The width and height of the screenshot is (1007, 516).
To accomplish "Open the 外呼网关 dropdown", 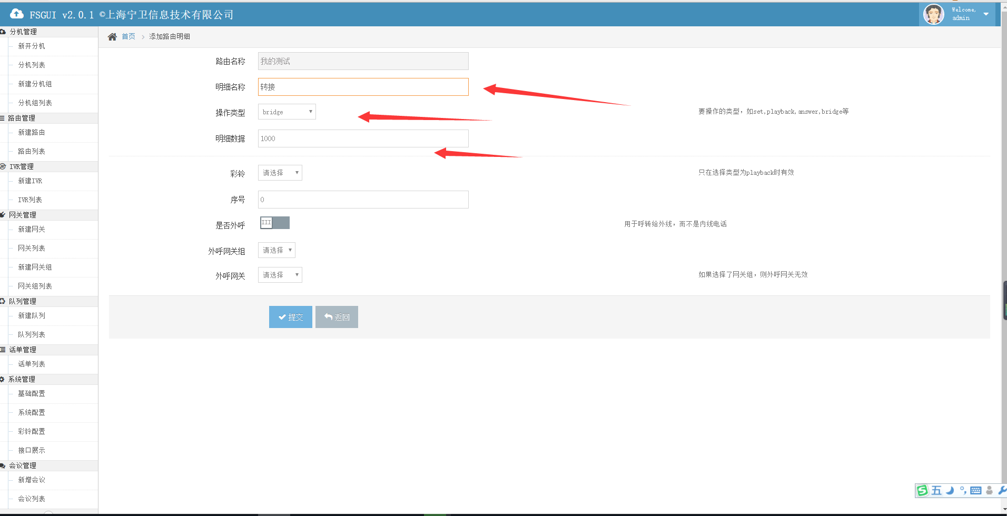I will (280, 275).
